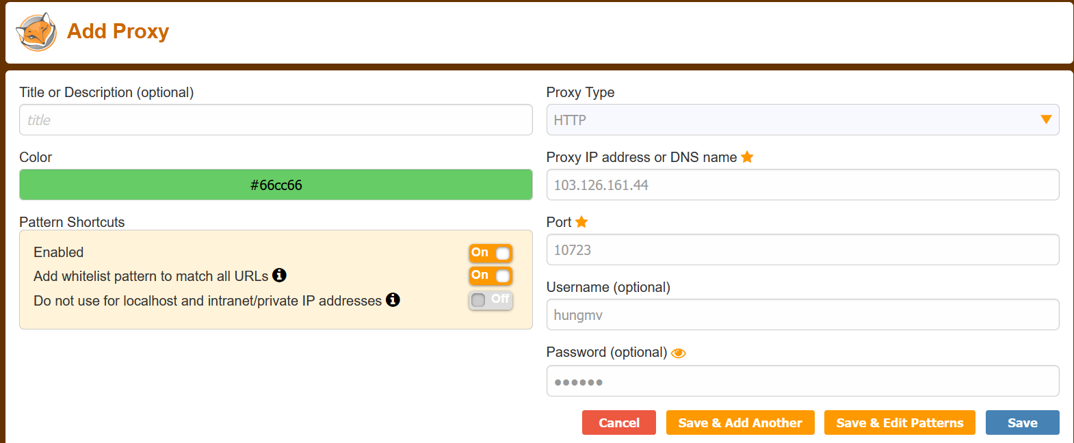Image resolution: width=1074 pixels, height=443 pixels.
Task: Click the Cancel button
Action: click(x=618, y=422)
